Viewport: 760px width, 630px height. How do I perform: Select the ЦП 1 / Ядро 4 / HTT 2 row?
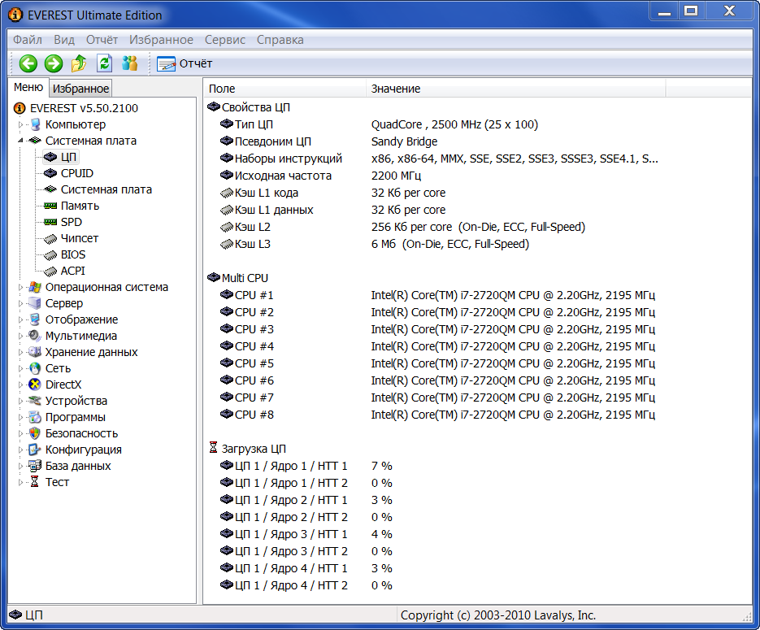306,585
